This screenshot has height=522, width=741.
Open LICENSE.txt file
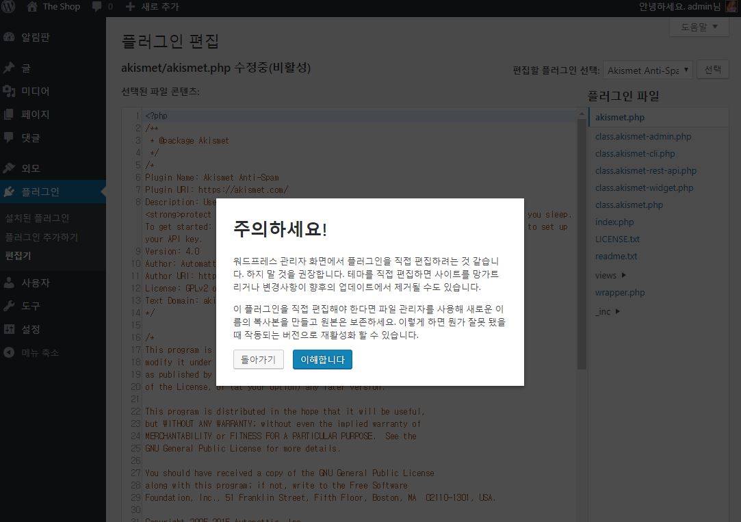pyautogui.click(x=617, y=239)
